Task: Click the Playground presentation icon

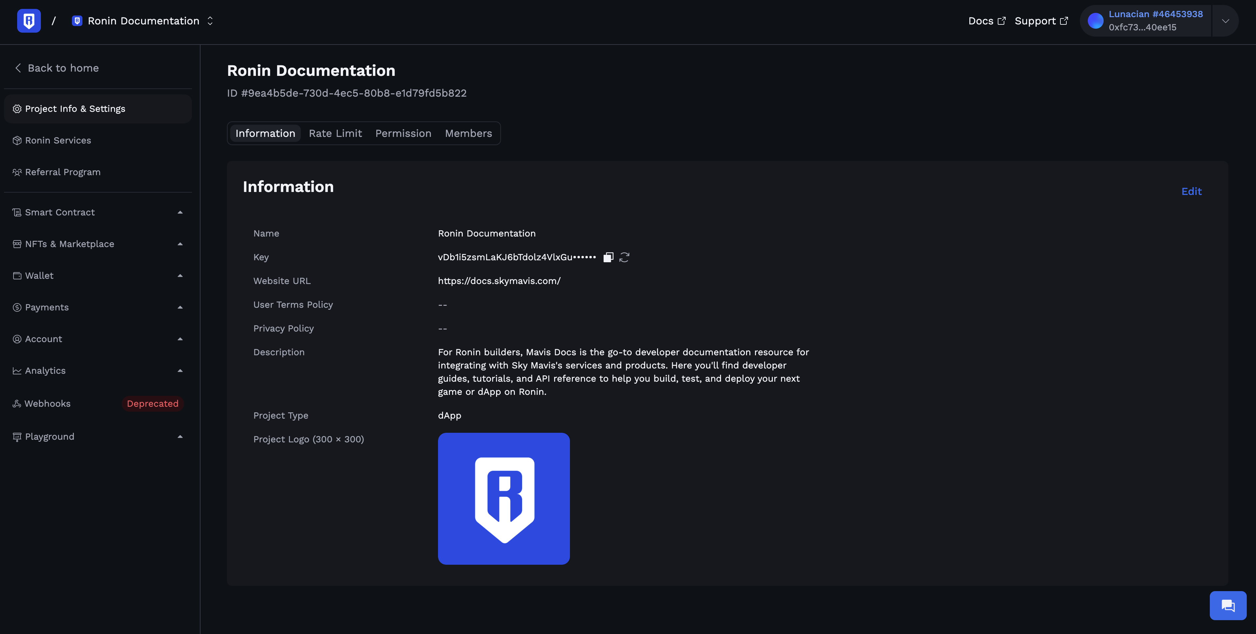Action: (x=17, y=436)
